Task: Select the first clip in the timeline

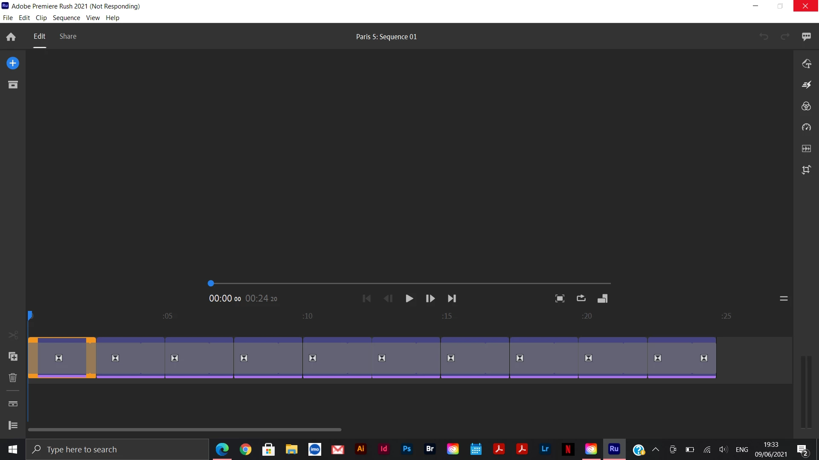Action: [x=62, y=358]
